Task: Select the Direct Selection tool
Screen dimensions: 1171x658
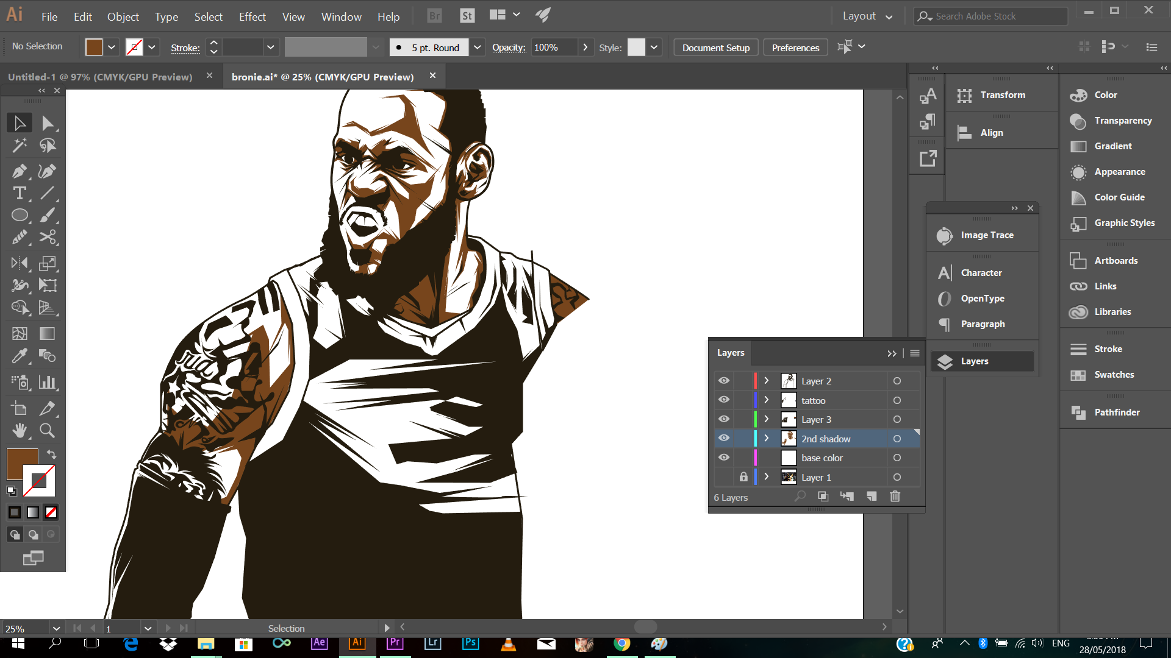Action: point(48,123)
